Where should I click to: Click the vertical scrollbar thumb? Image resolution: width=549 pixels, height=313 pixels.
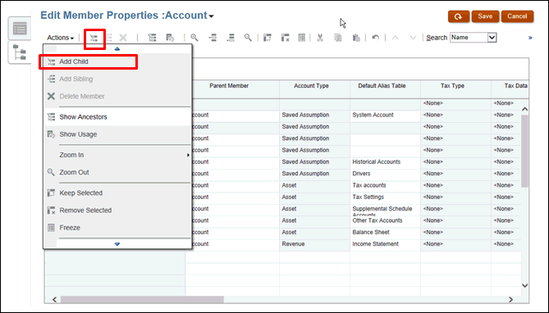coord(525,151)
